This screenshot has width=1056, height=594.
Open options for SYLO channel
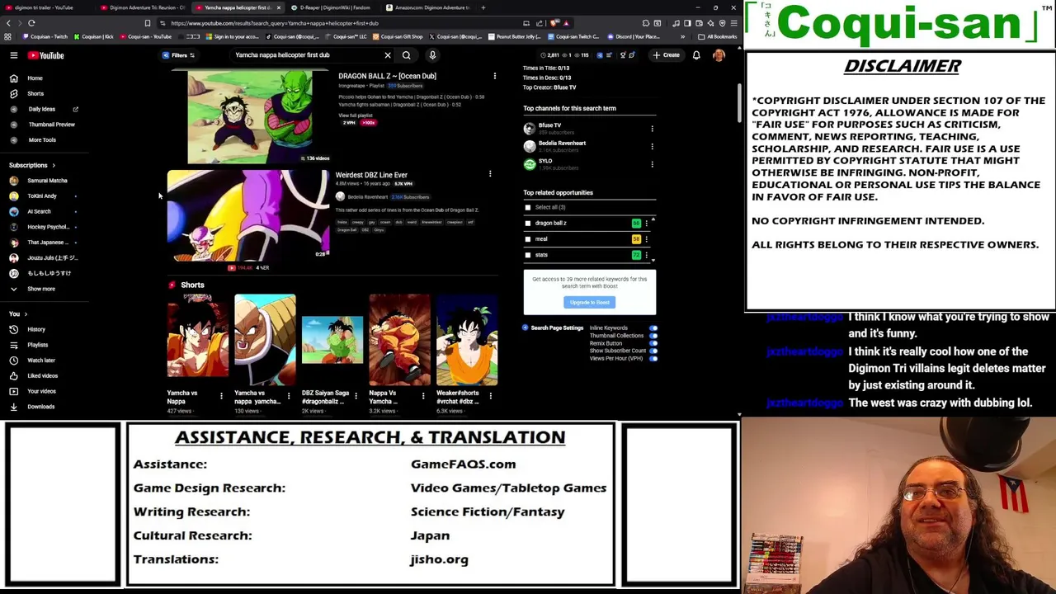tap(652, 164)
